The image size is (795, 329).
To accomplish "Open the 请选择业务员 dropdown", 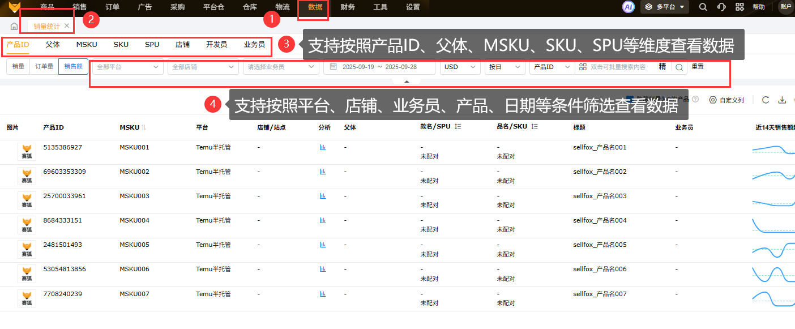I will pyautogui.click(x=281, y=67).
